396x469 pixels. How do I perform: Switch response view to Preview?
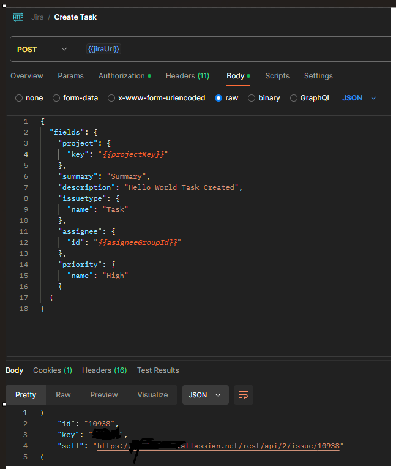point(104,395)
